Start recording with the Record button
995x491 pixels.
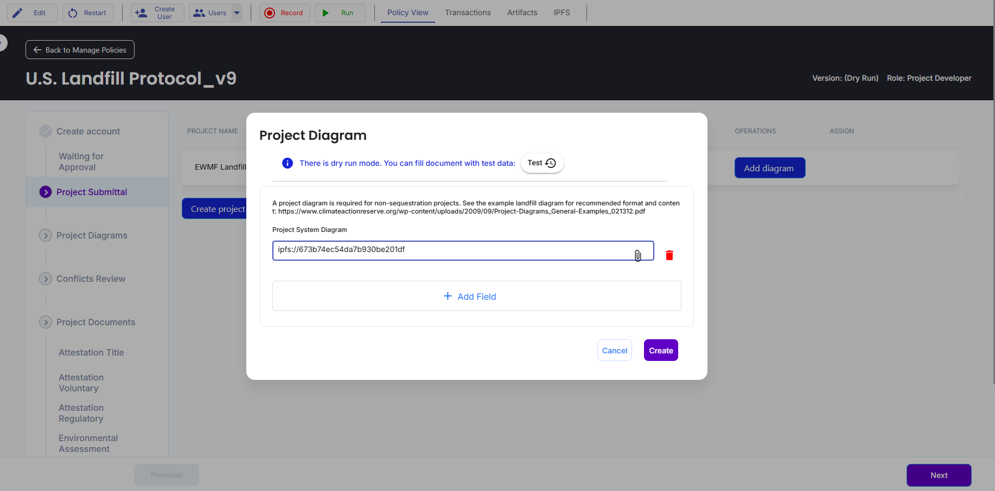pos(284,13)
